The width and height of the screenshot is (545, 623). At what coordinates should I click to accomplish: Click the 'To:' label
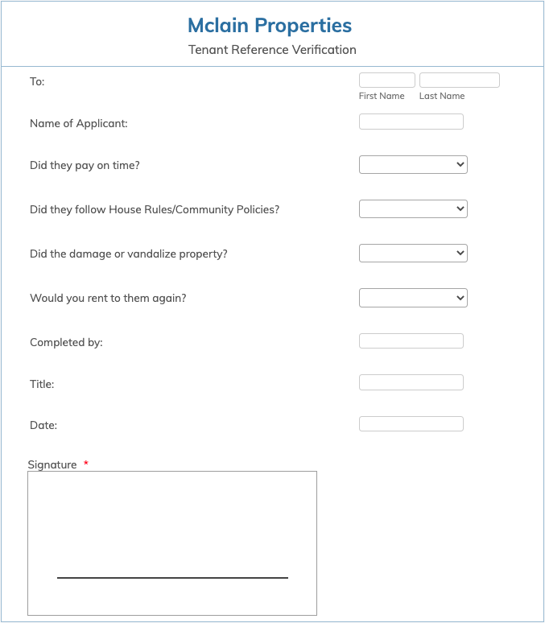pyautogui.click(x=37, y=81)
